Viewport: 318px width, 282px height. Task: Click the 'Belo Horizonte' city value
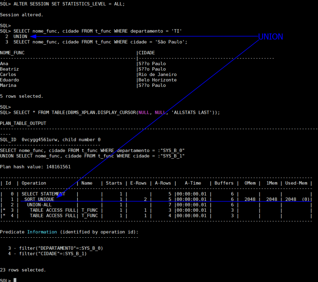(157, 80)
